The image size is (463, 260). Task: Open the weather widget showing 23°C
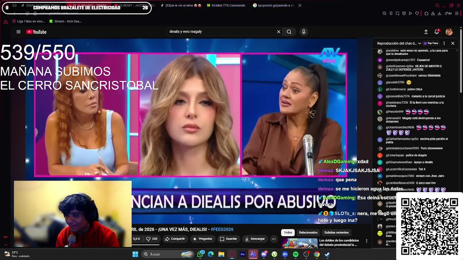[x=16, y=254]
